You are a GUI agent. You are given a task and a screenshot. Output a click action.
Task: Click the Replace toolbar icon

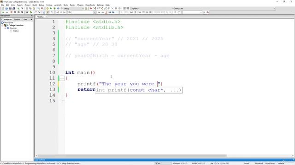pyautogui.click(x=42, y=9)
